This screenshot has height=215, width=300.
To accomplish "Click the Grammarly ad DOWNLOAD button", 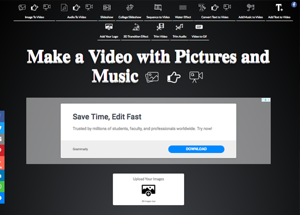I will point(196,149).
